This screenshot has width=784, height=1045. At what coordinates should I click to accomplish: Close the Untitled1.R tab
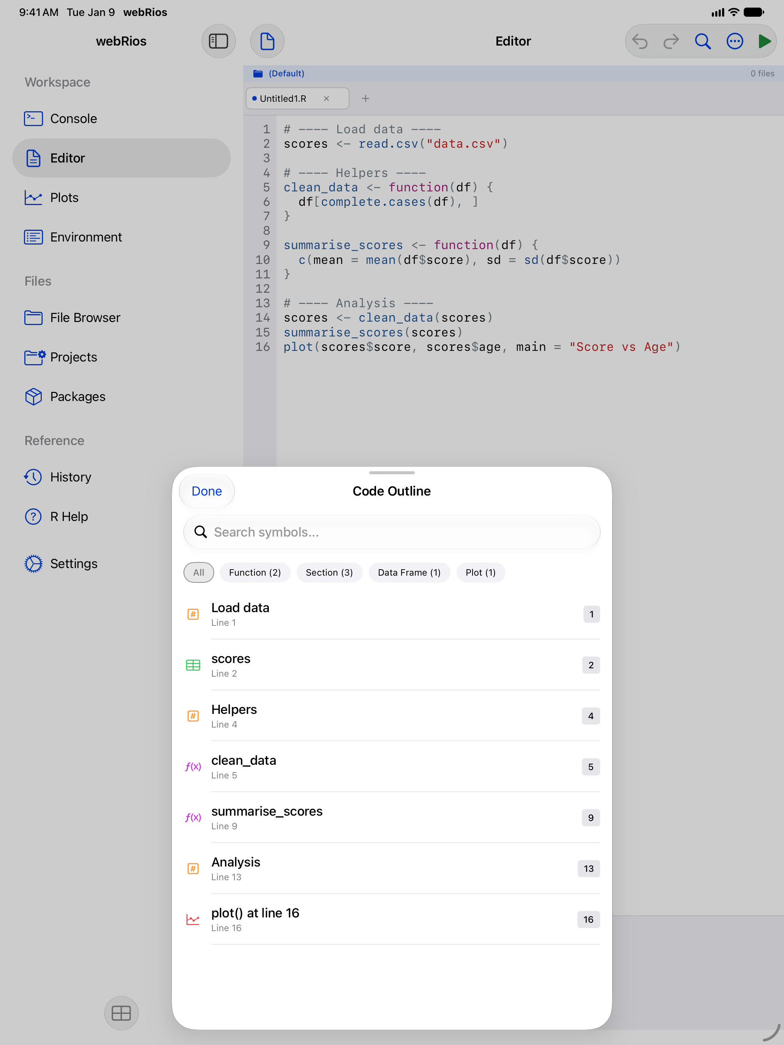[x=326, y=98]
